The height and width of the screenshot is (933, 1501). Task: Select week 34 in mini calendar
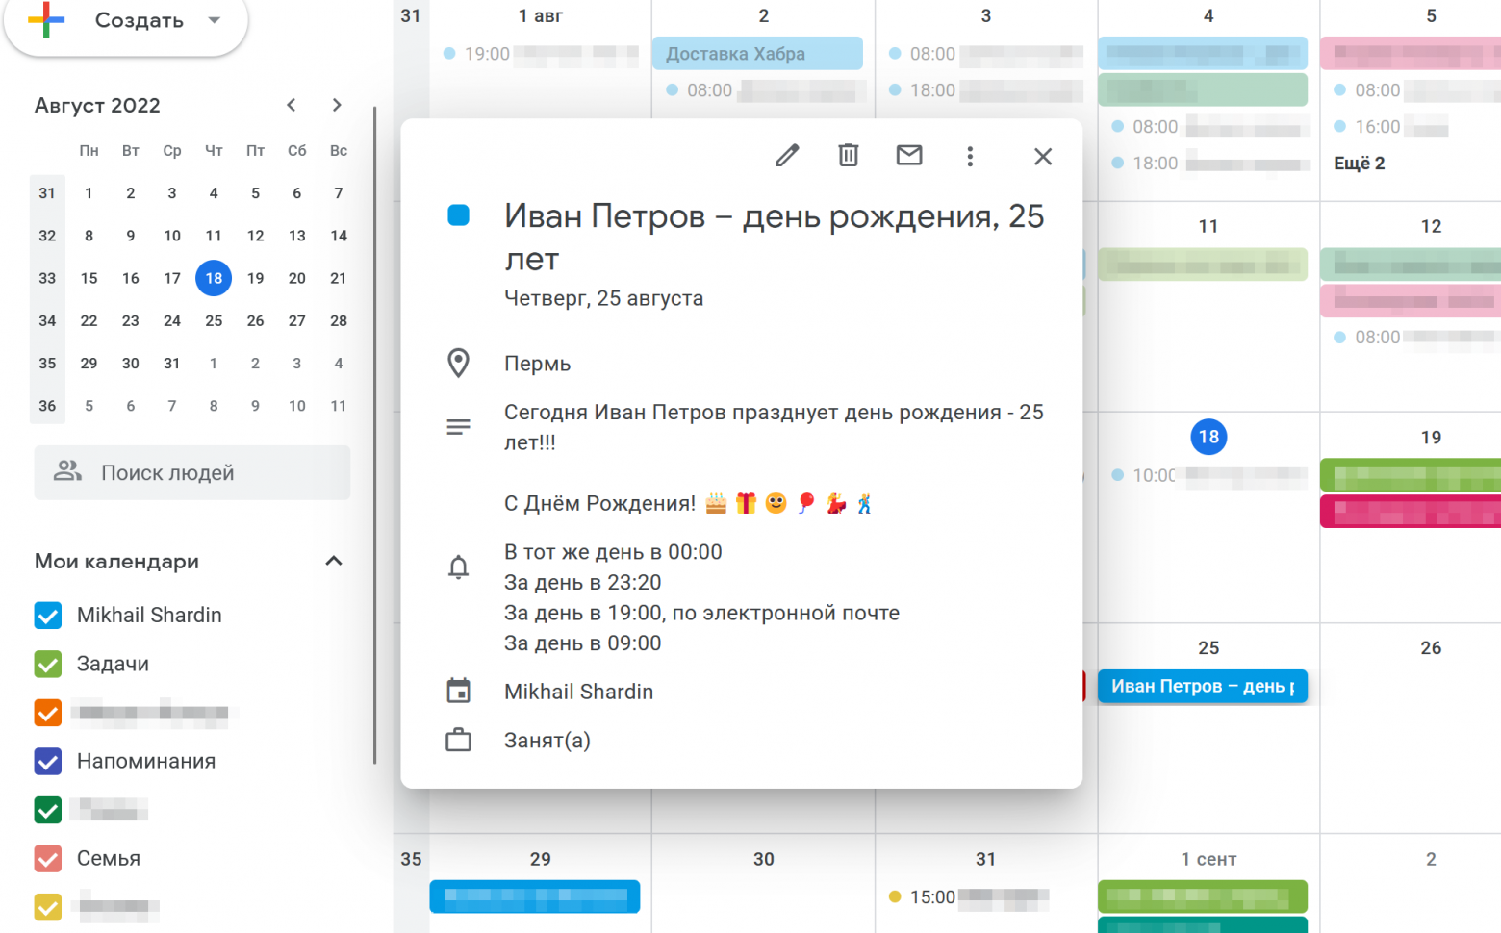pos(47,320)
